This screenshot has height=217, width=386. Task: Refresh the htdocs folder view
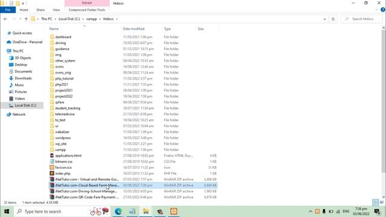(x=333, y=19)
